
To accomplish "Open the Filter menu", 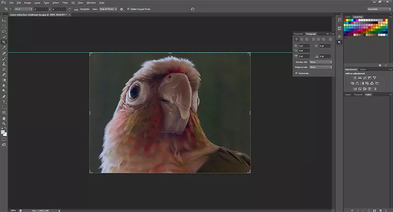I will tap(65, 3).
